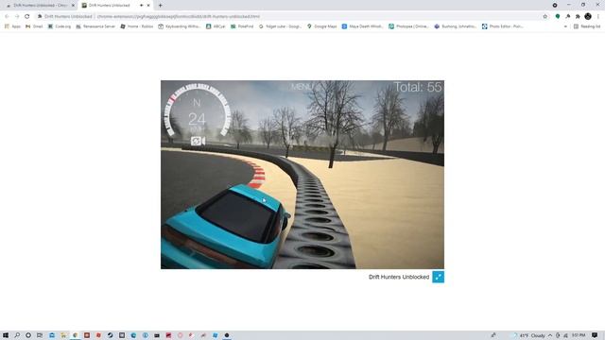Click the address bar URL
Screen dimensions: 605x340
[x=179, y=16]
